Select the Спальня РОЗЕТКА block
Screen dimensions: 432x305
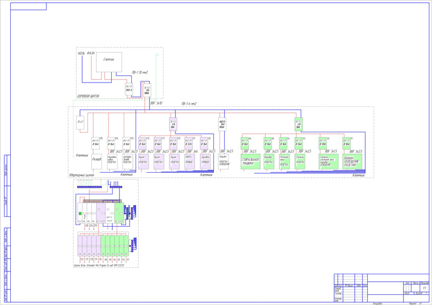(300, 161)
